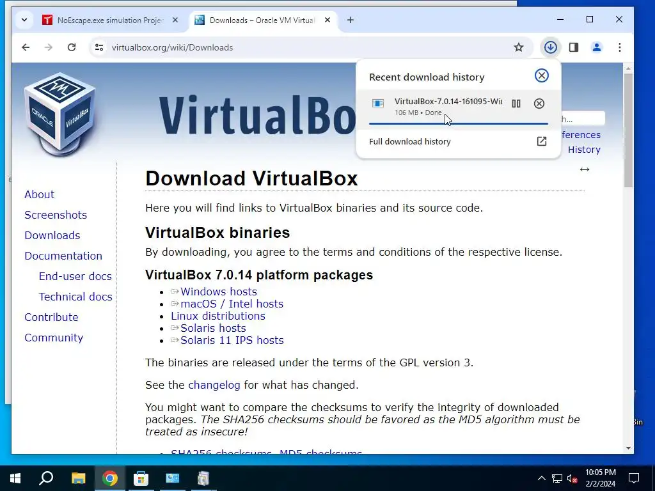Click the page vertical scrollbar thumb
The image size is (655, 491).
tap(628, 130)
